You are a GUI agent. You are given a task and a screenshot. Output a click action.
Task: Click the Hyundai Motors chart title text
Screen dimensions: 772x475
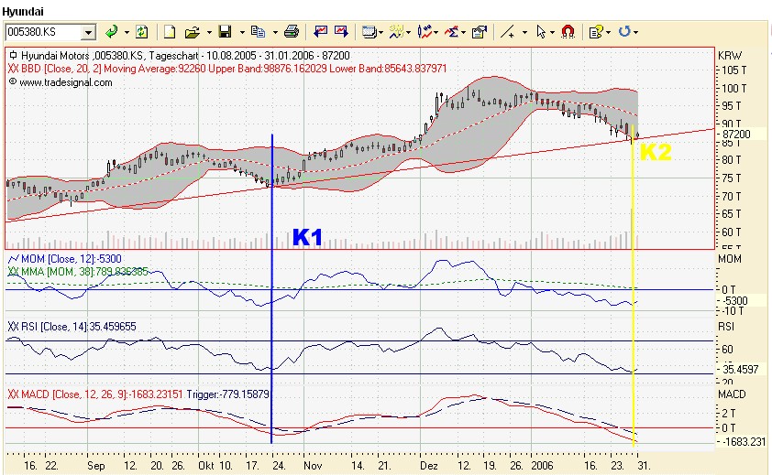pyautogui.click(x=185, y=56)
